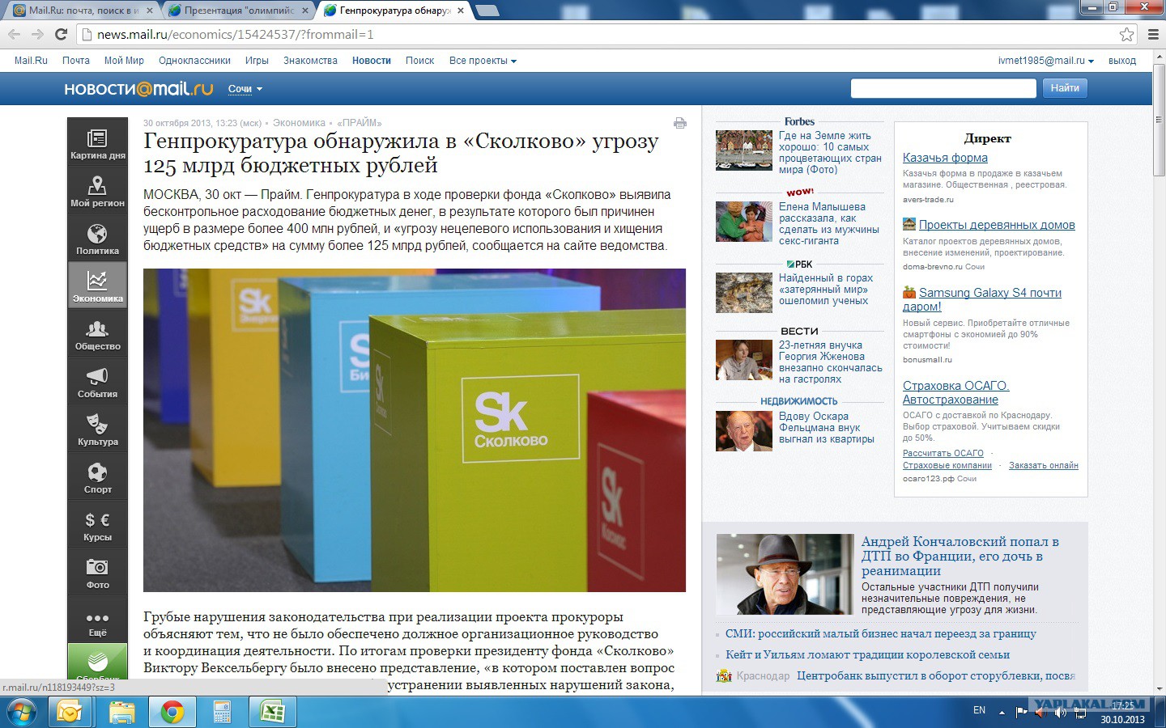Open the Фото sidebar section
The image size is (1166, 728).
tap(97, 571)
